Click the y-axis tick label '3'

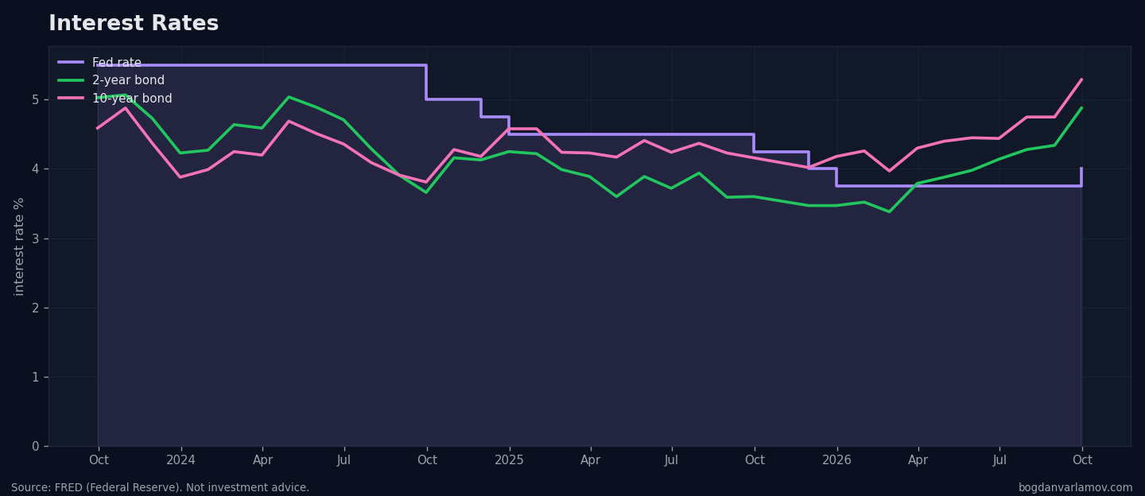click(36, 238)
